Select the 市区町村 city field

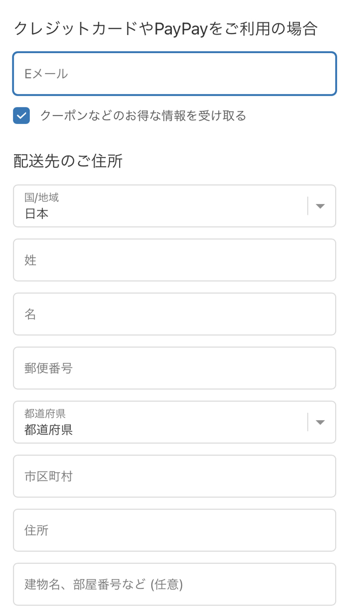[174, 476]
